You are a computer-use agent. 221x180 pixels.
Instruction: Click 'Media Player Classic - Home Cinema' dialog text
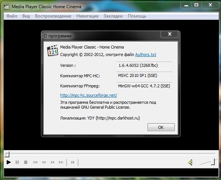[92, 47]
